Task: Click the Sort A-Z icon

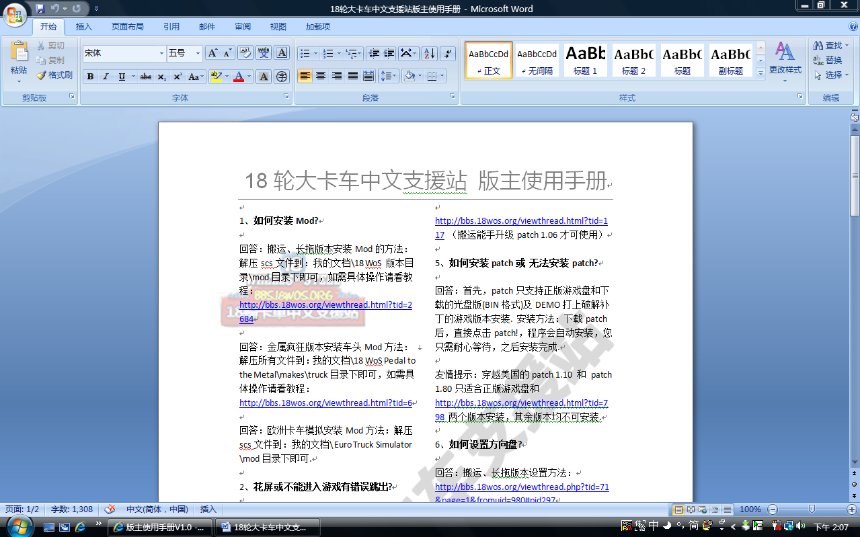Action: 429,53
